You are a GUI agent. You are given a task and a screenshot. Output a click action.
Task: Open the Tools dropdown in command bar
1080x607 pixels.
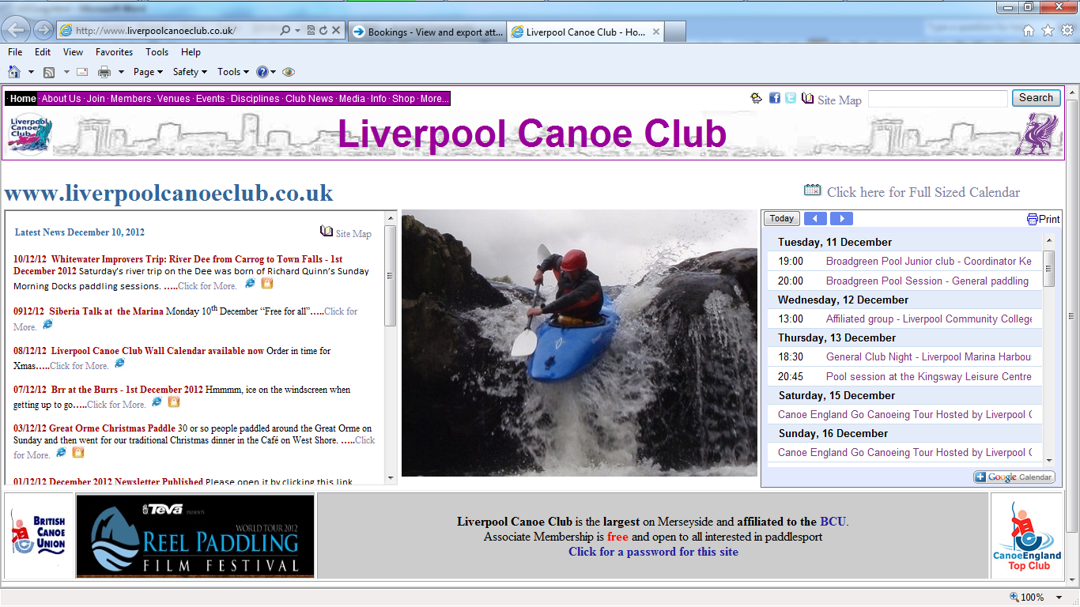click(233, 72)
